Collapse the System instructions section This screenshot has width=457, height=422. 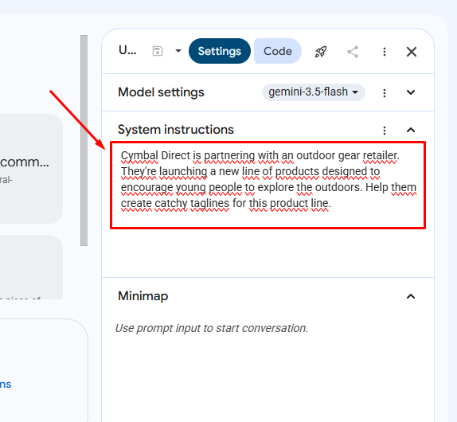click(411, 130)
